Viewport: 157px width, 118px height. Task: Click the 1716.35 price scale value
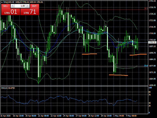(x=152, y=27)
